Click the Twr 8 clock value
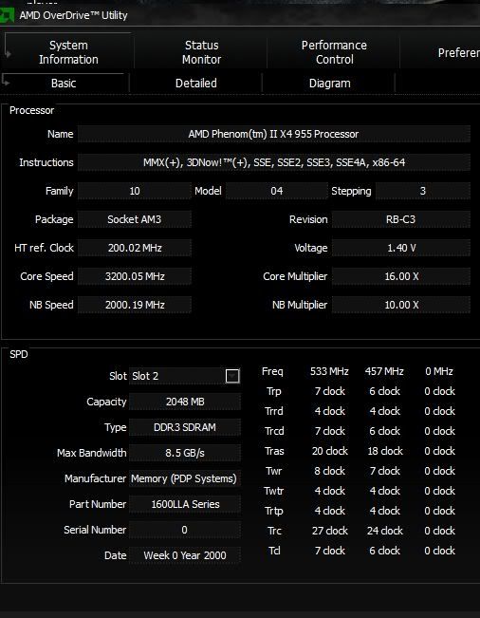This screenshot has width=480, height=618. click(329, 471)
